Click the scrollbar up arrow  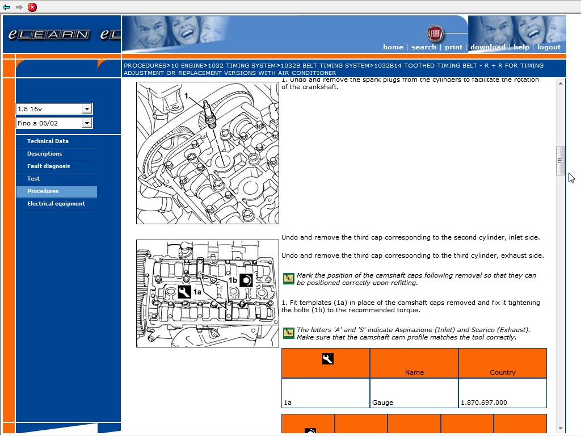coord(560,83)
